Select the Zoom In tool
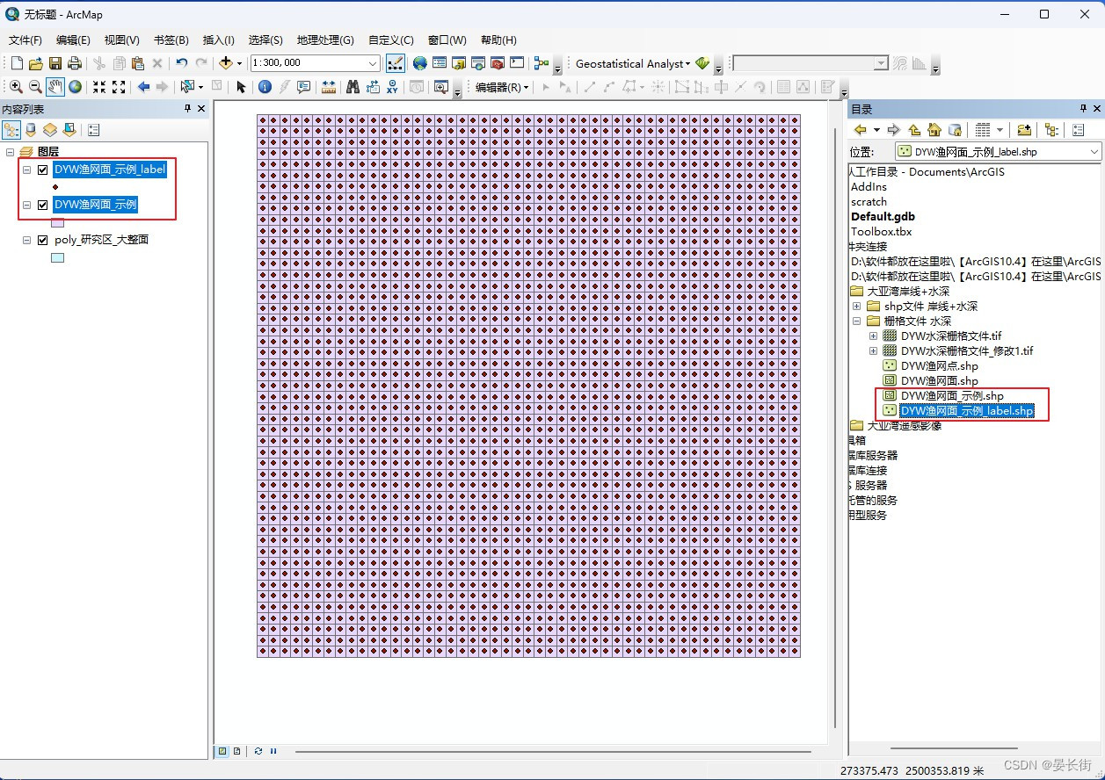This screenshot has height=780, width=1105. (x=16, y=87)
